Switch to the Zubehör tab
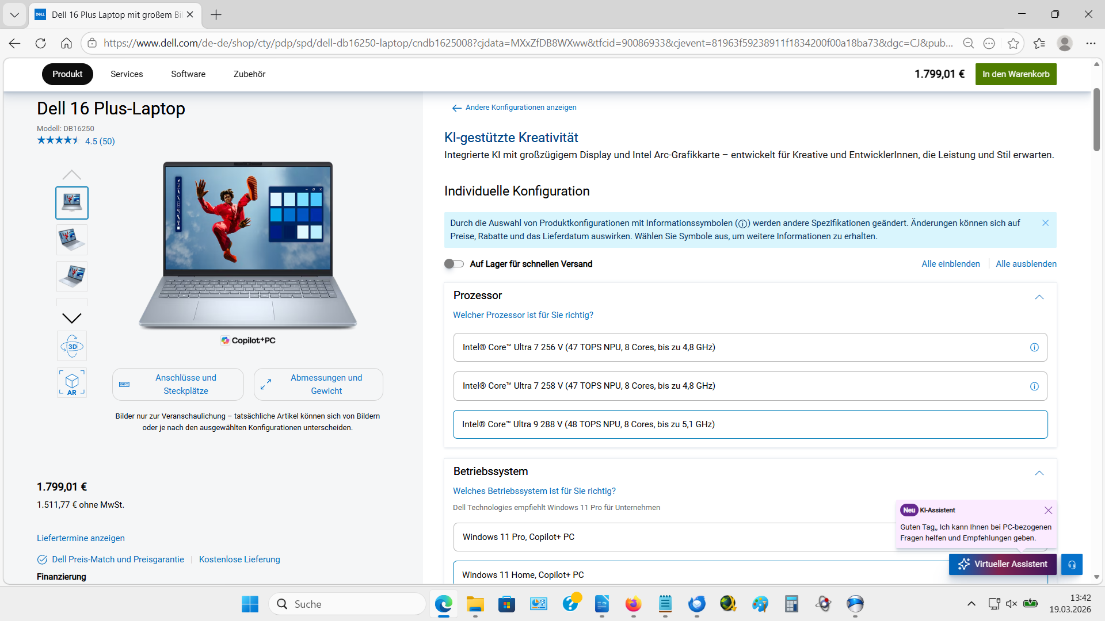Screen dimensions: 1105x621 pos(249,74)
